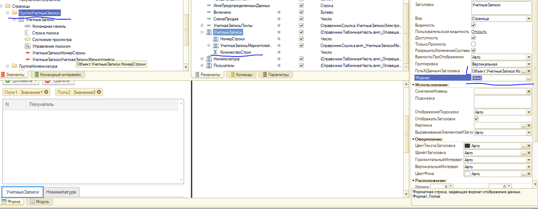This screenshot has height=209, width=538.
Task: Open the Вид dropdown showing Страница
Action: [529, 19]
